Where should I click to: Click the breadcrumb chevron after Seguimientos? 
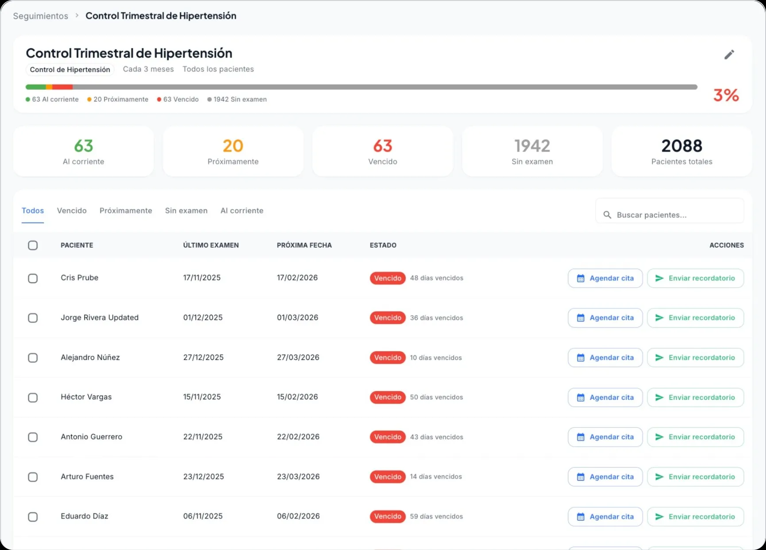pyautogui.click(x=77, y=15)
